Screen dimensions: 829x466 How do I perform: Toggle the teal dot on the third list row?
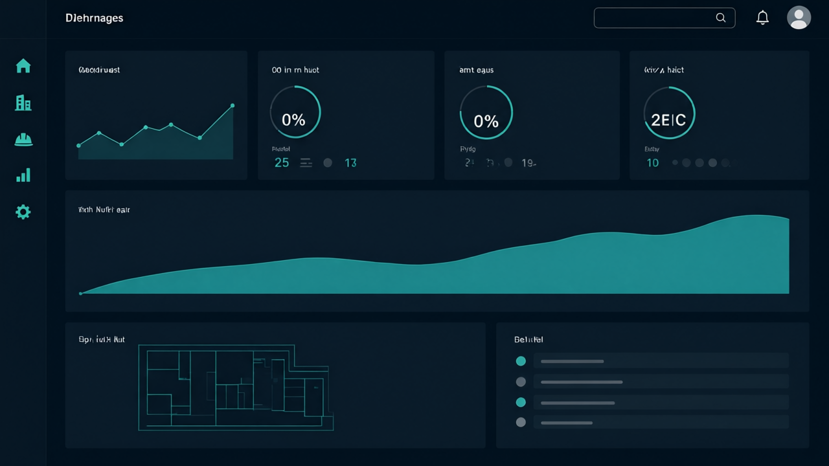pyautogui.click(x=521, y=402)
